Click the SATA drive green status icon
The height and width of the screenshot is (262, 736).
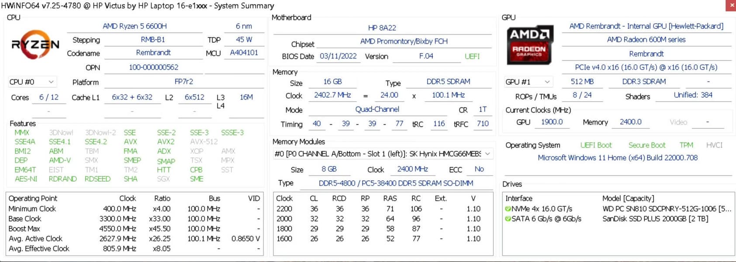click(508, 219)
